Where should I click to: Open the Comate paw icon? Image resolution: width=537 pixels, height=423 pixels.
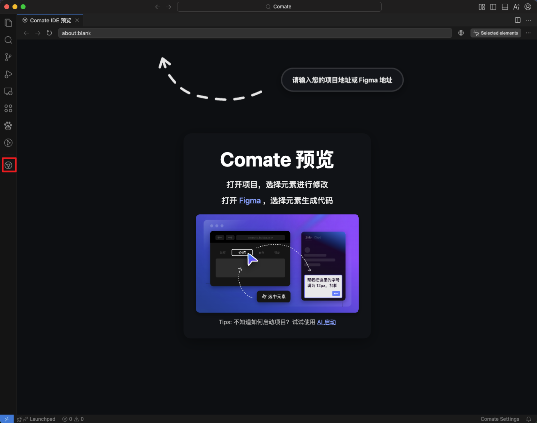pyautogui.click(x=8, y=126)
